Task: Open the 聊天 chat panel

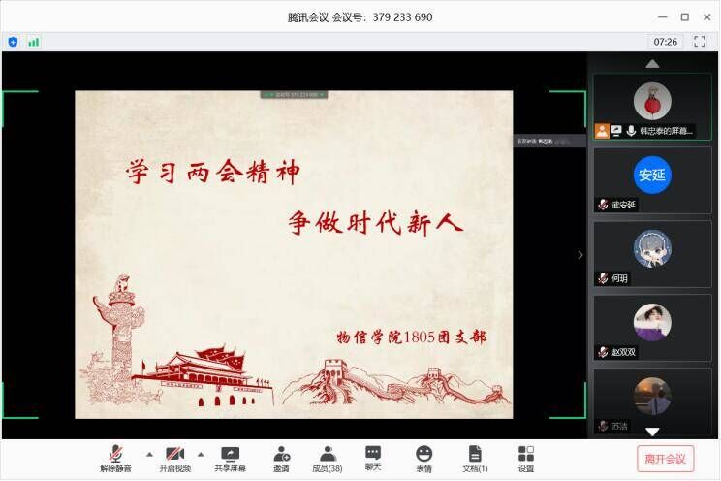Action: [x=373, y=458]
